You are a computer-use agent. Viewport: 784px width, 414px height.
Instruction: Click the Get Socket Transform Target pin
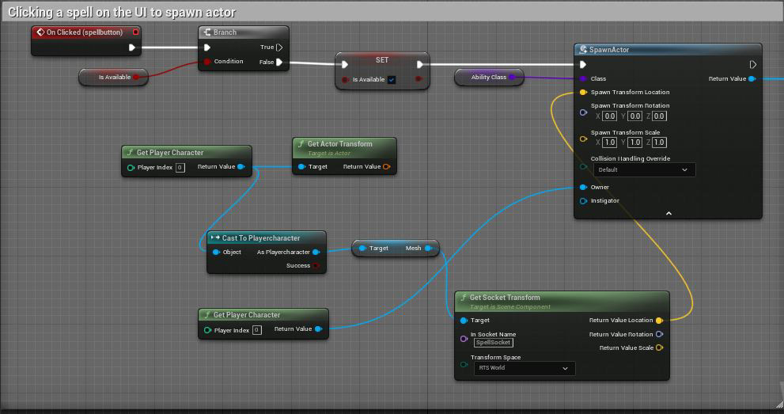[x=464, y=320]
